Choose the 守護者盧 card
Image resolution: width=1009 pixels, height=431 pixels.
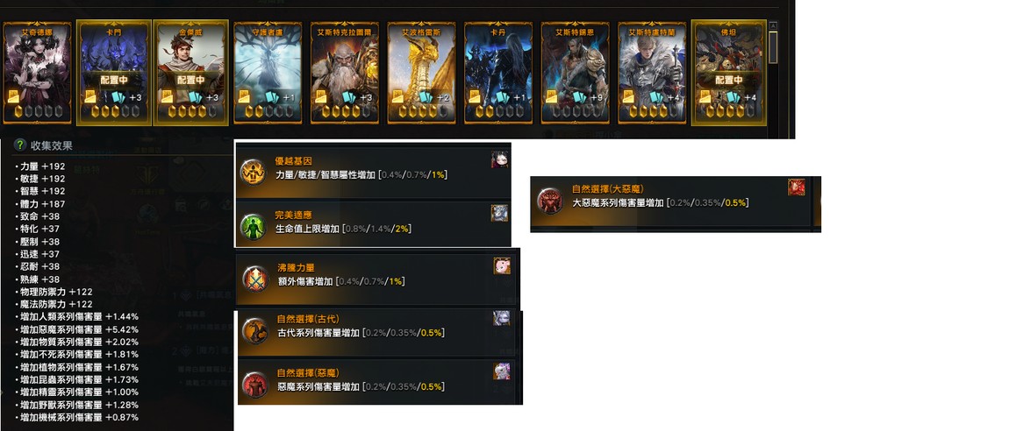coord(268,73)
